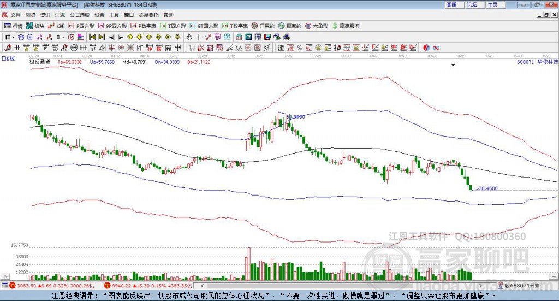This screenshot has height=301, width=559.
Task: Open the P四方形 tool
Action: pos(81,26)
